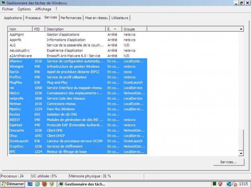Select the ALG service row
Image resolution: width=251 pixels, height=188 pixels.
78,45
